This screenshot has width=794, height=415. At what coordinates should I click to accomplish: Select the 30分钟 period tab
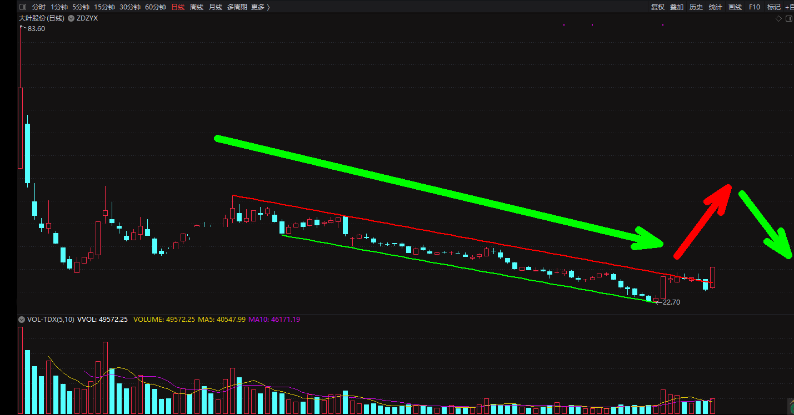pyautogui.click(x=130, y=7)
